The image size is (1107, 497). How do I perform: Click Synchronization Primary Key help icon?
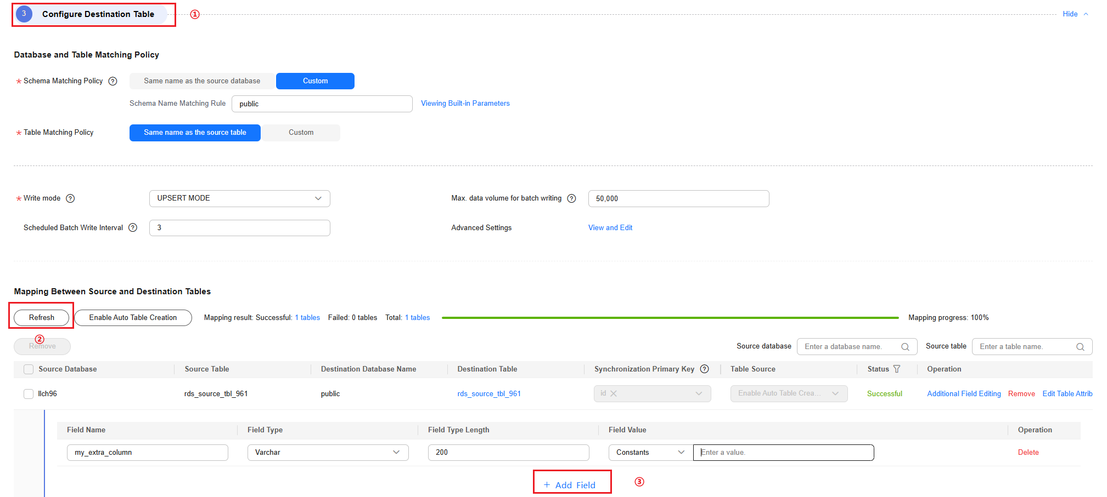pos(705,369)
